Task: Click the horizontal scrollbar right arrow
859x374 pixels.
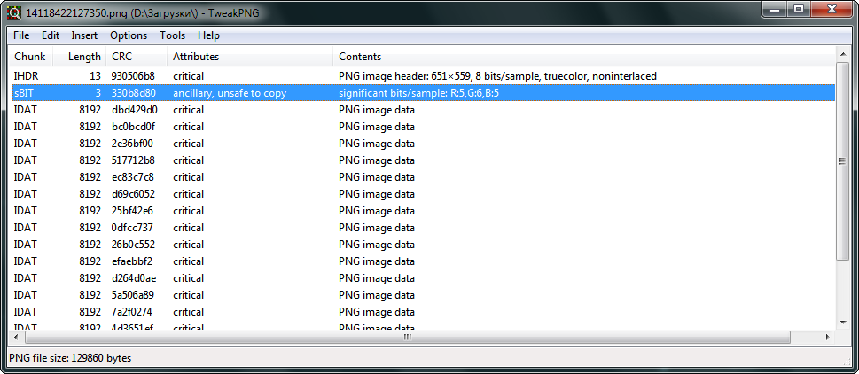Action: (827, 338)
